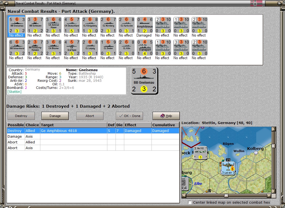Click the Destroy button
Screen dimensions: 285x208
pos(21,116)
